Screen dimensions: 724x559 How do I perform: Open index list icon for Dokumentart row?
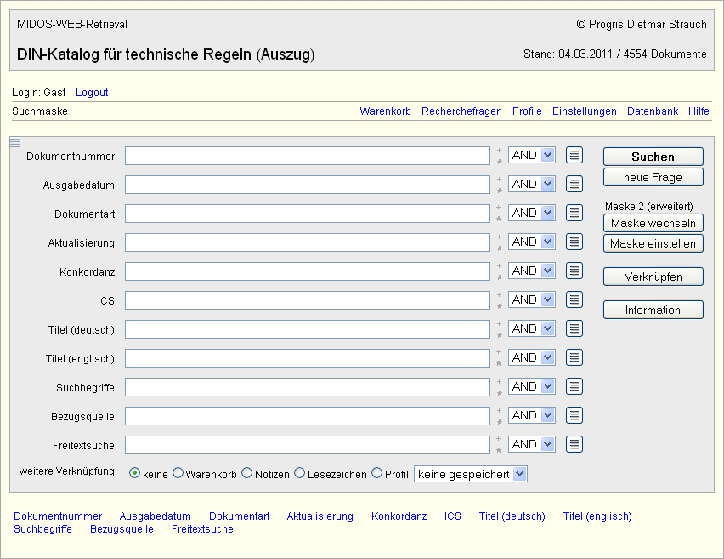(574, 213)
